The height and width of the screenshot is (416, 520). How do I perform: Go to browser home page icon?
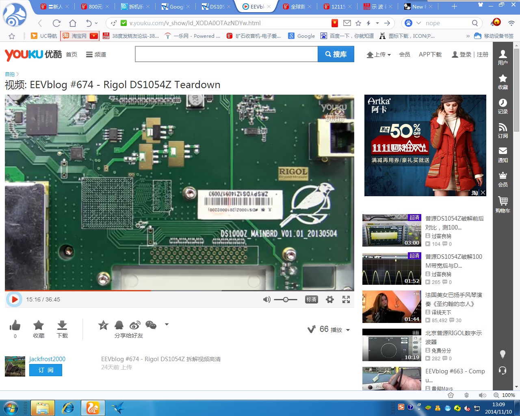[72, 23]
